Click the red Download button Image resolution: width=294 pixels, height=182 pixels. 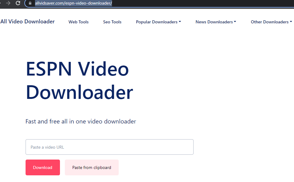pyautogui.click(x=43, y=167)
